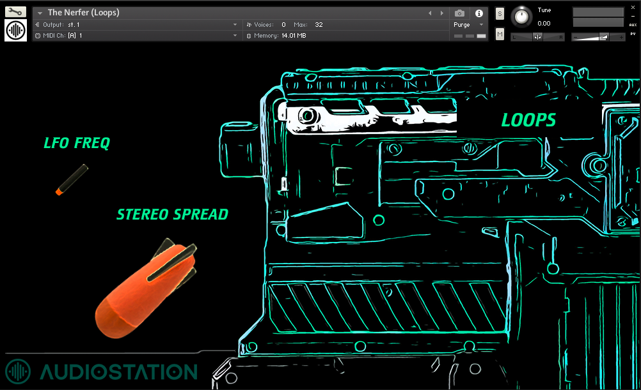Click the AUDIOSTATION footer logo

tap(101, 371)
